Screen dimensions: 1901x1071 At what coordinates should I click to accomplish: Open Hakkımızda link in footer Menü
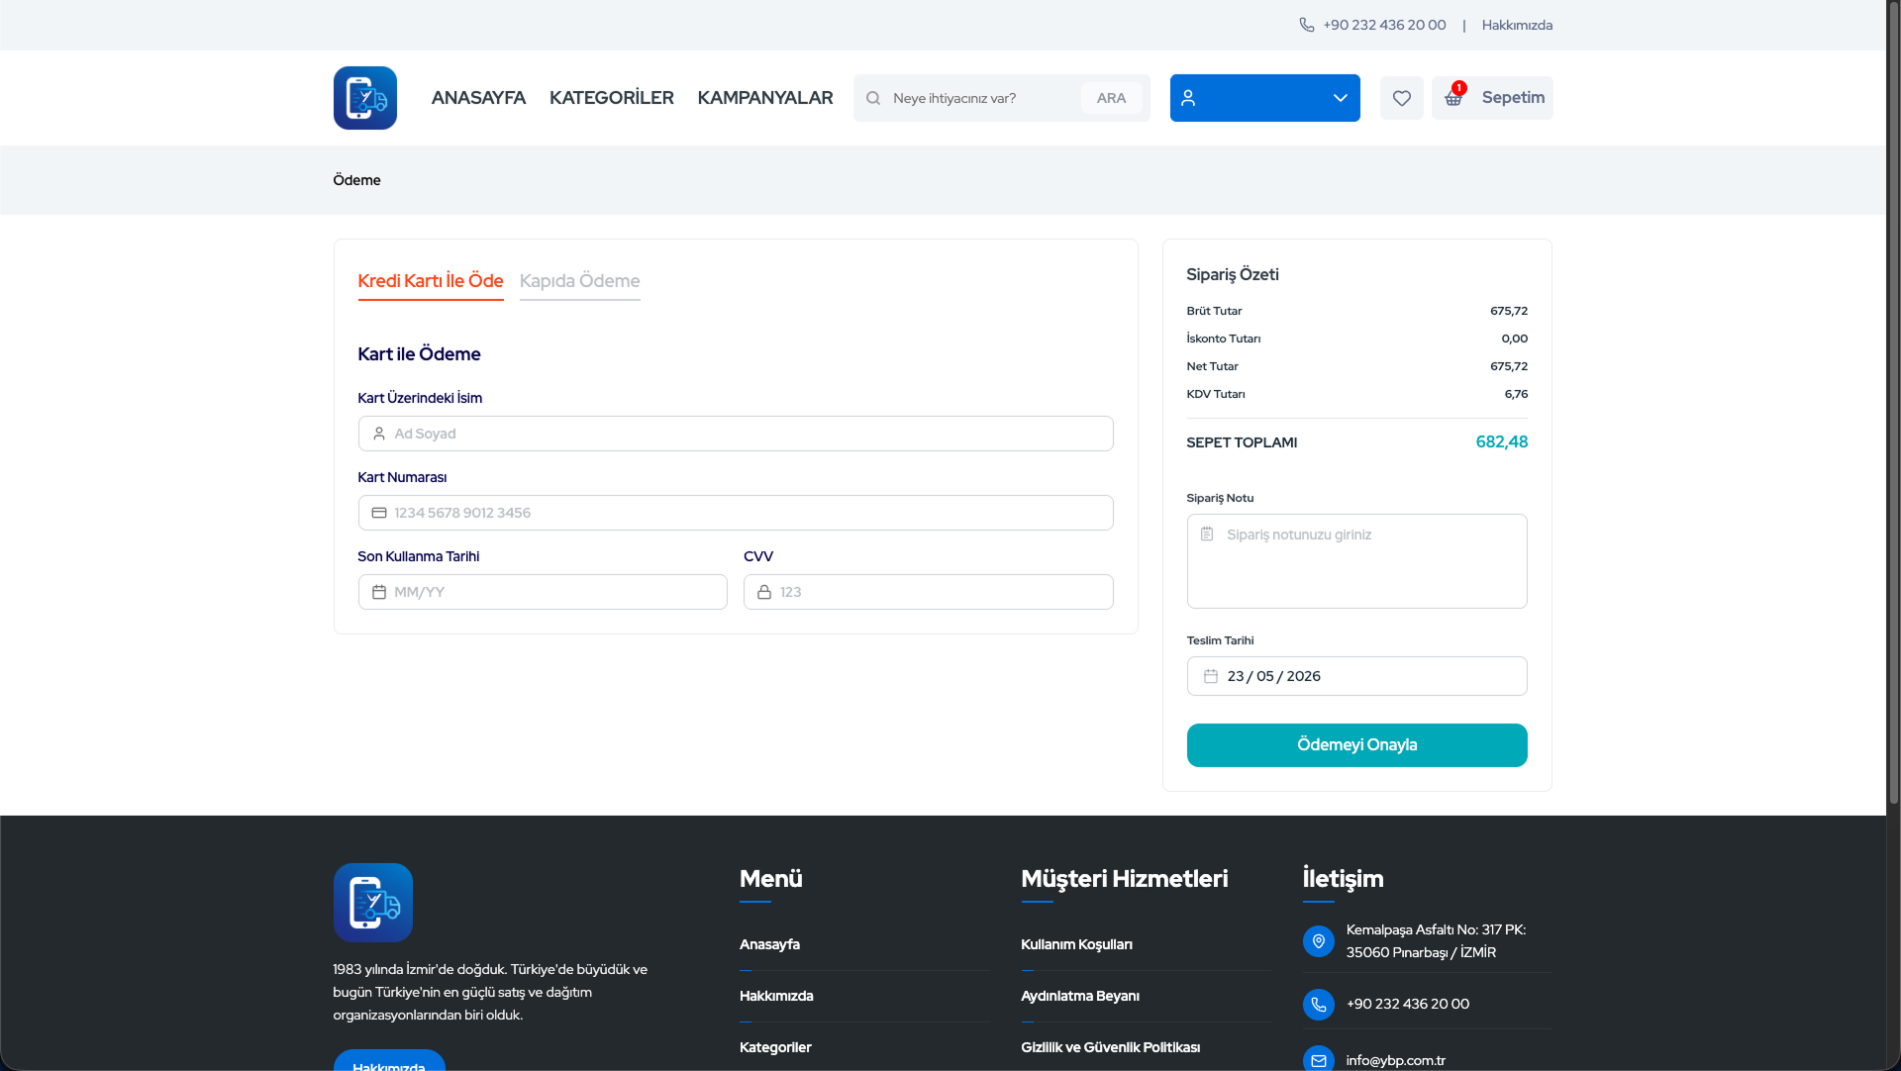pyautogui.click(x=776, y=996)
